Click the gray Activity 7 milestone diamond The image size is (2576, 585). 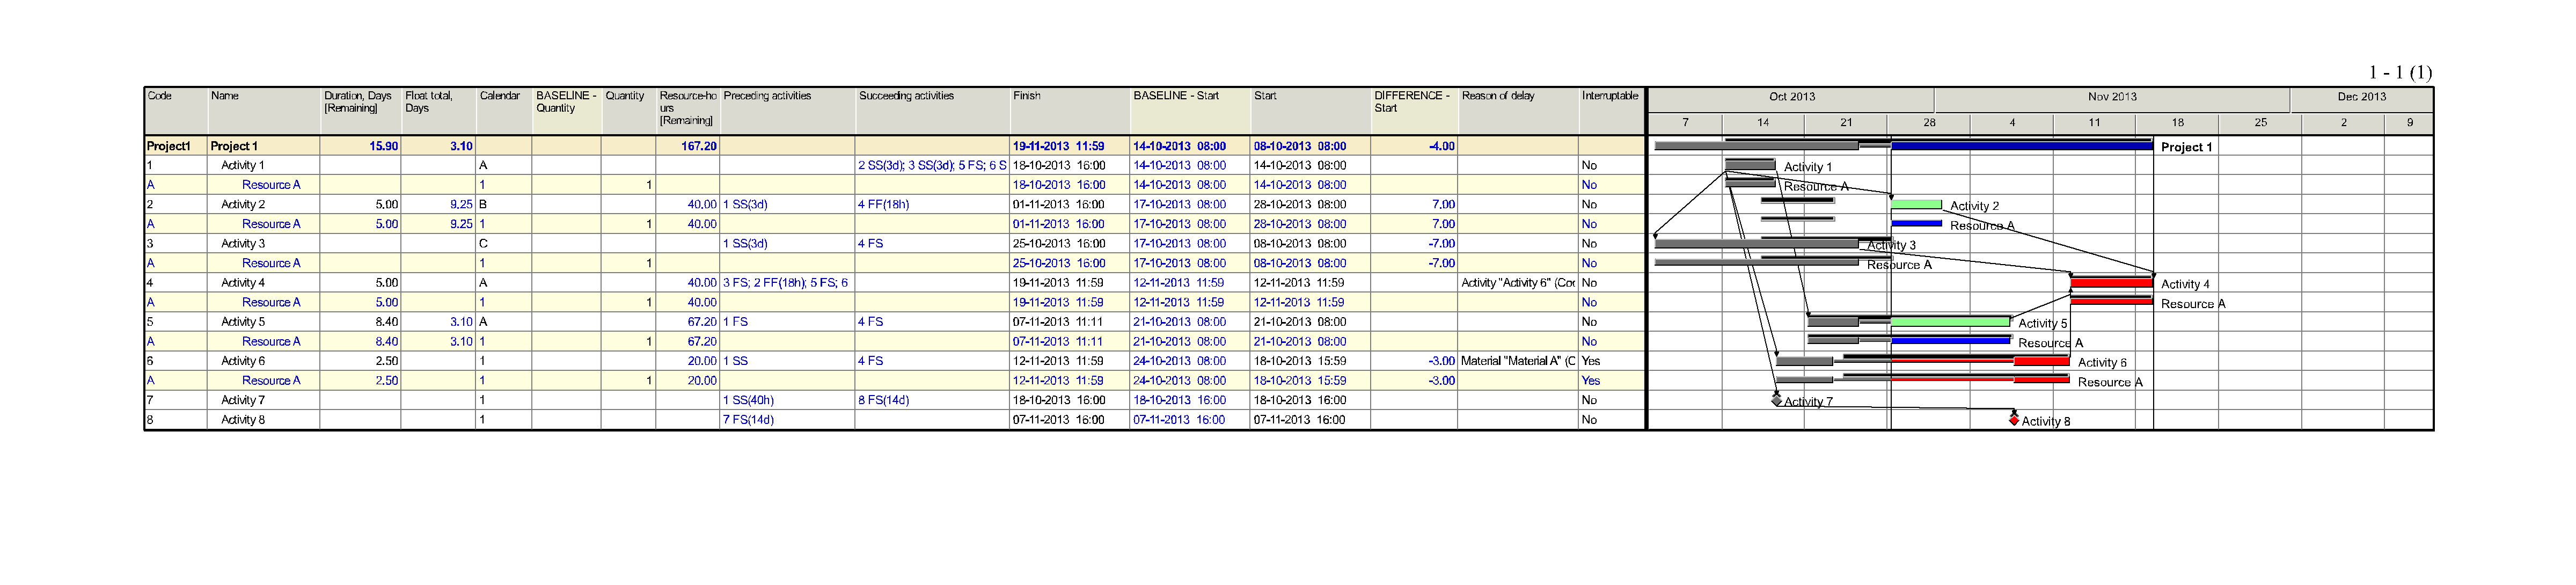[x=1776, y=400]
